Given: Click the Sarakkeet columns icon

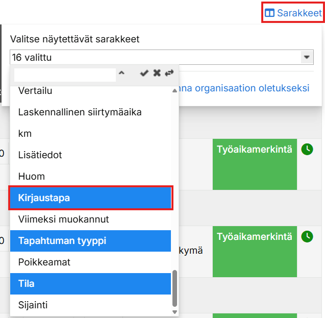Looking at the screenshot, I should [270, 13].
